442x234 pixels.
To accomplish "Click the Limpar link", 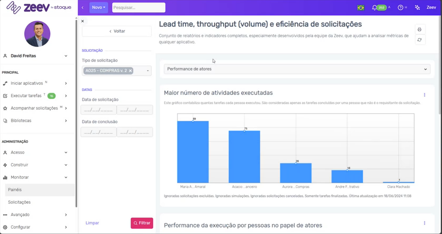I will pos(92,223).
